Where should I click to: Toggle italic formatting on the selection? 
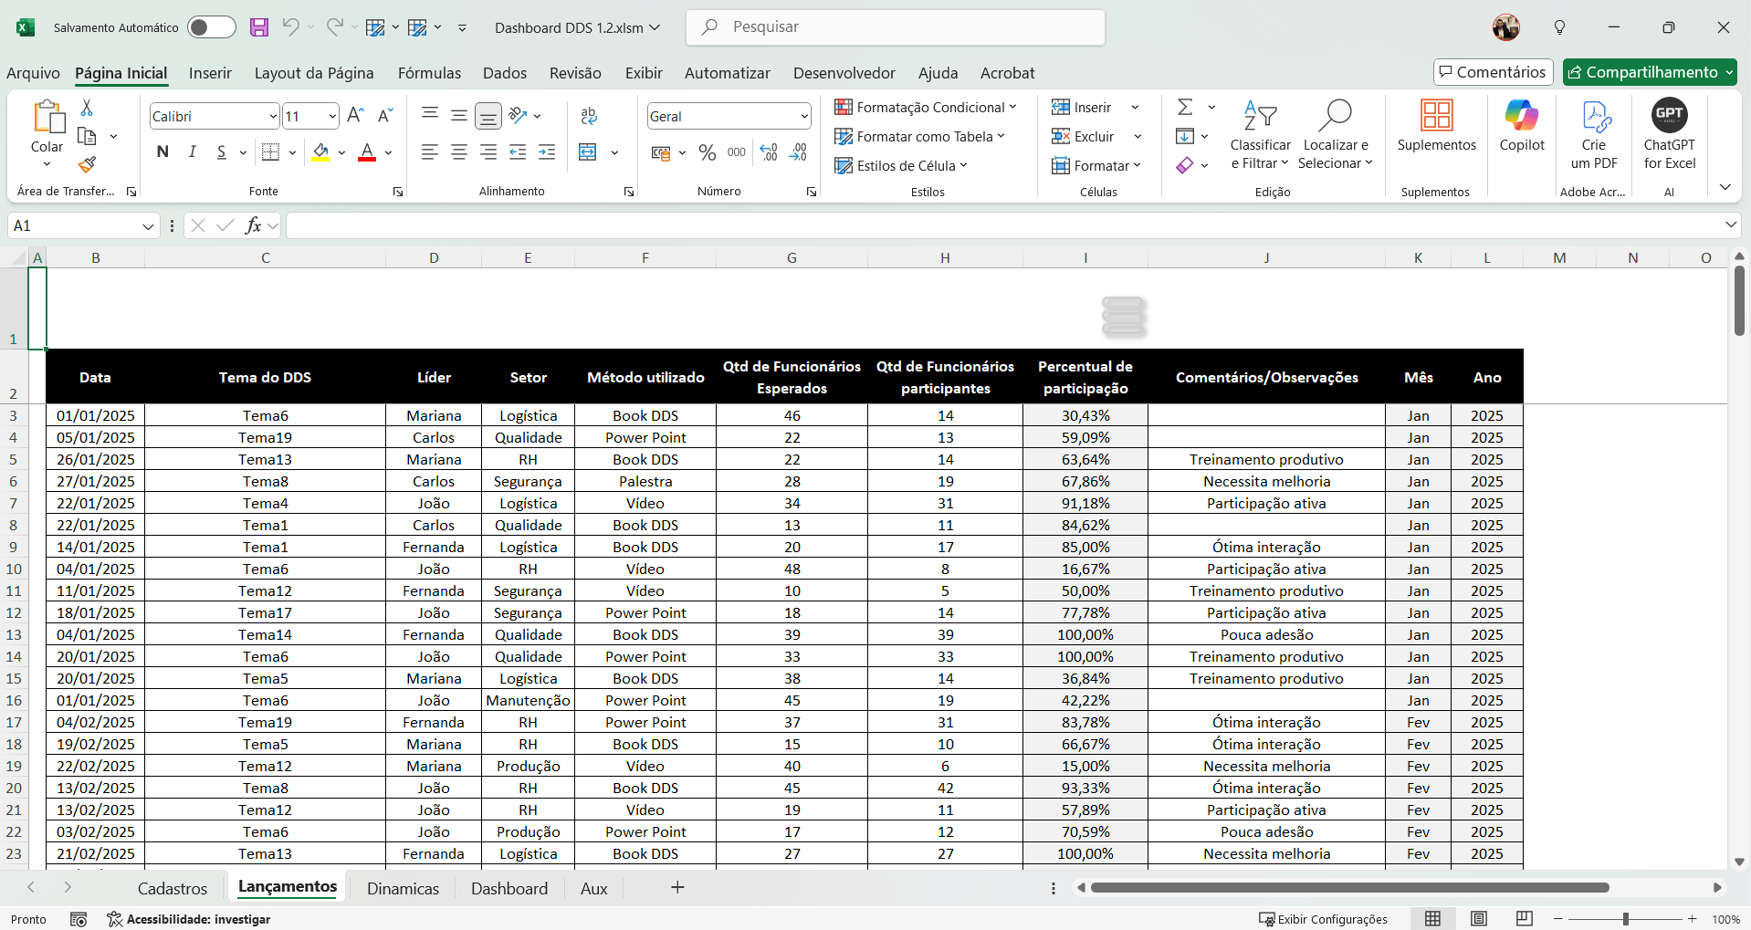(192, 152)
